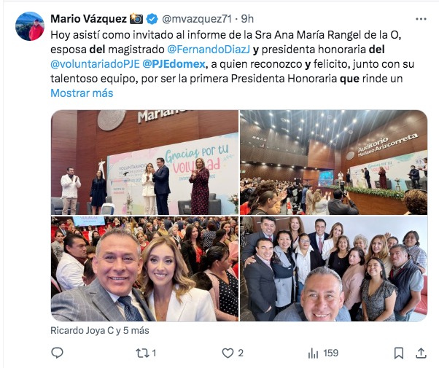Click the @mvazquez71 handle

click(x=197, y=19)
